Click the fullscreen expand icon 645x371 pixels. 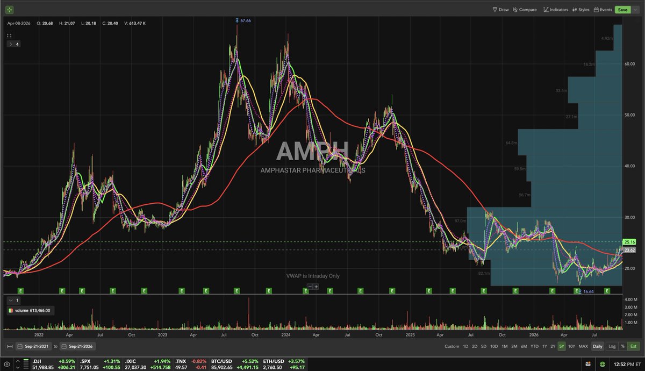[9, 35]
